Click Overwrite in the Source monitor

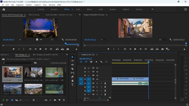pos(62,49)
